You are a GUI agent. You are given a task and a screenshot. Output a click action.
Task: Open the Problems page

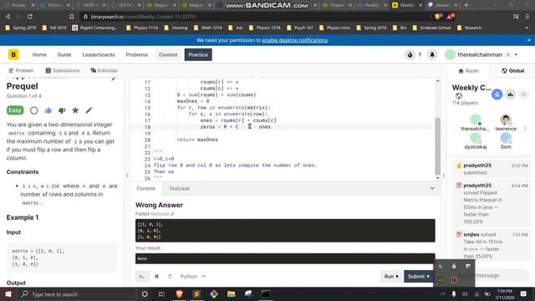point(136,54)
